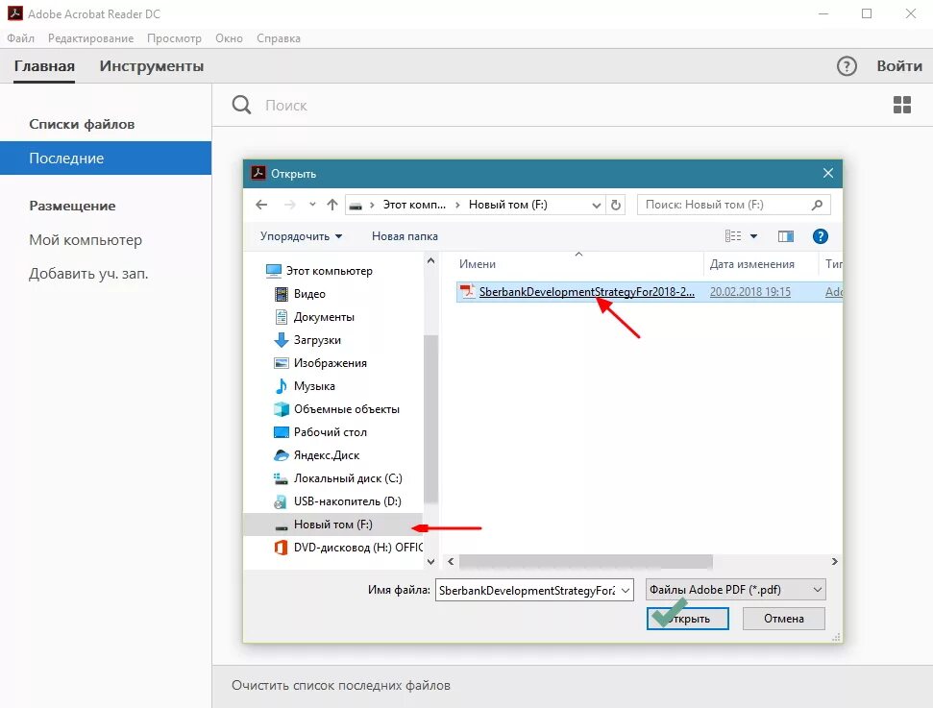The image size is (933, 708).
Task: Open the view options dropdown arrow
Action: (753, 236)
